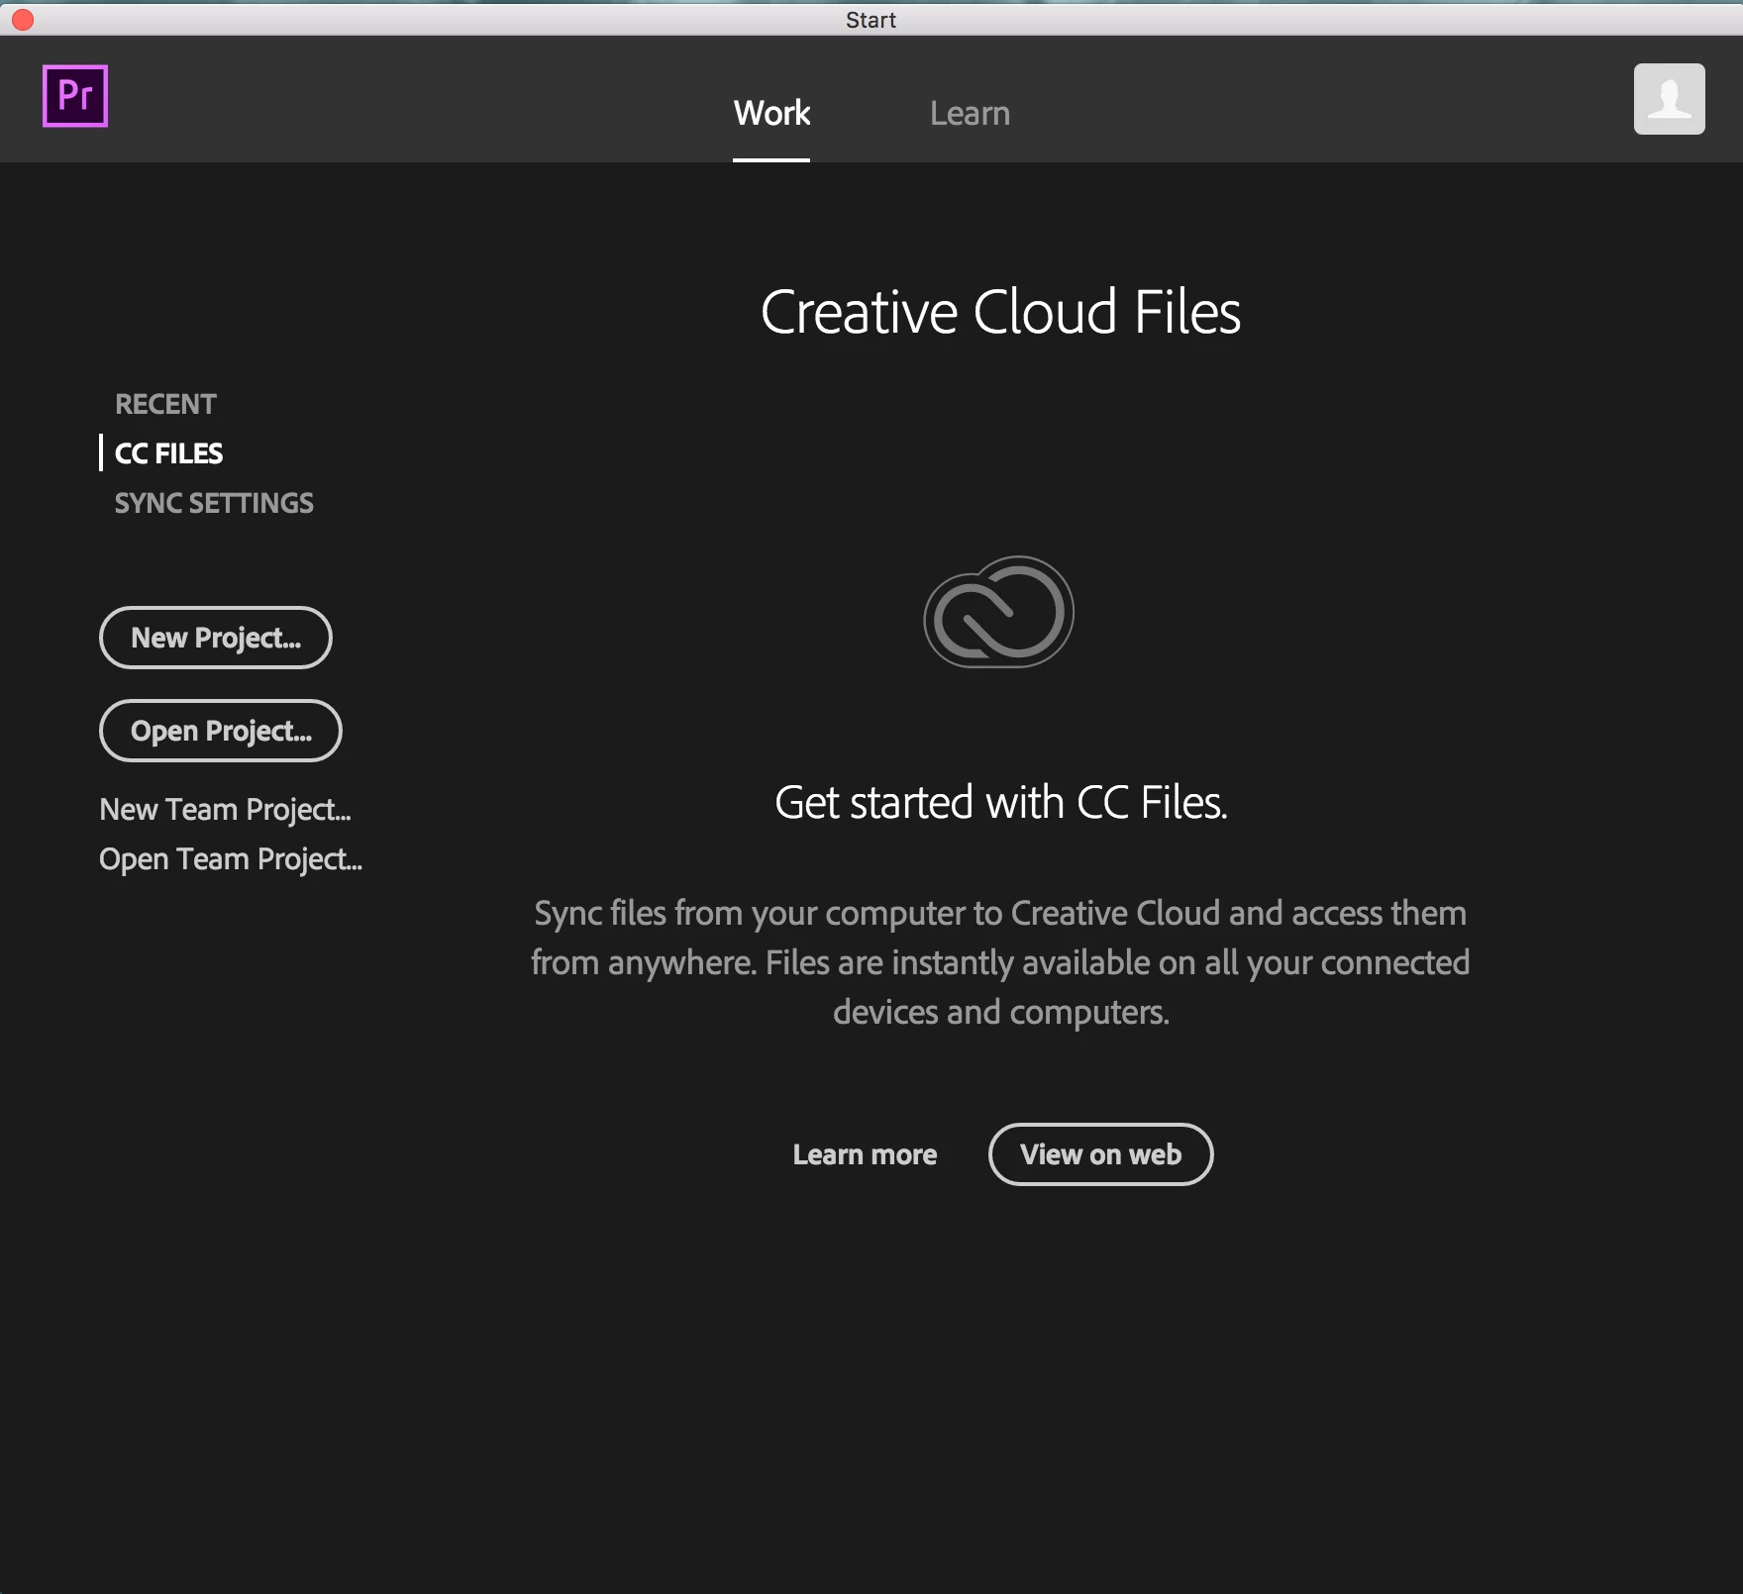The image size is (1743, 1594).
Task: Close the Start window
Action: (x=23, y=19)
